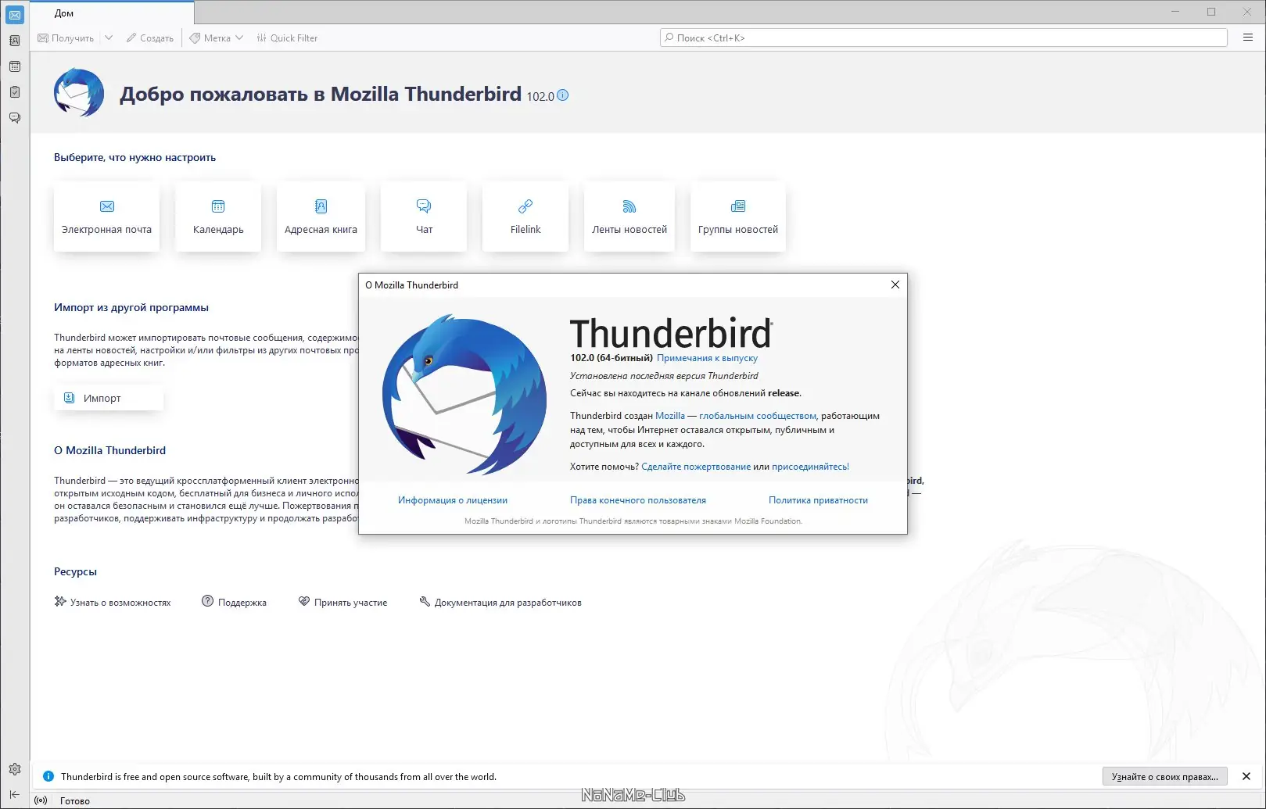1266x809 pixels.
Task: Click online status icon in status bar
Action: [x=41, y=800]
